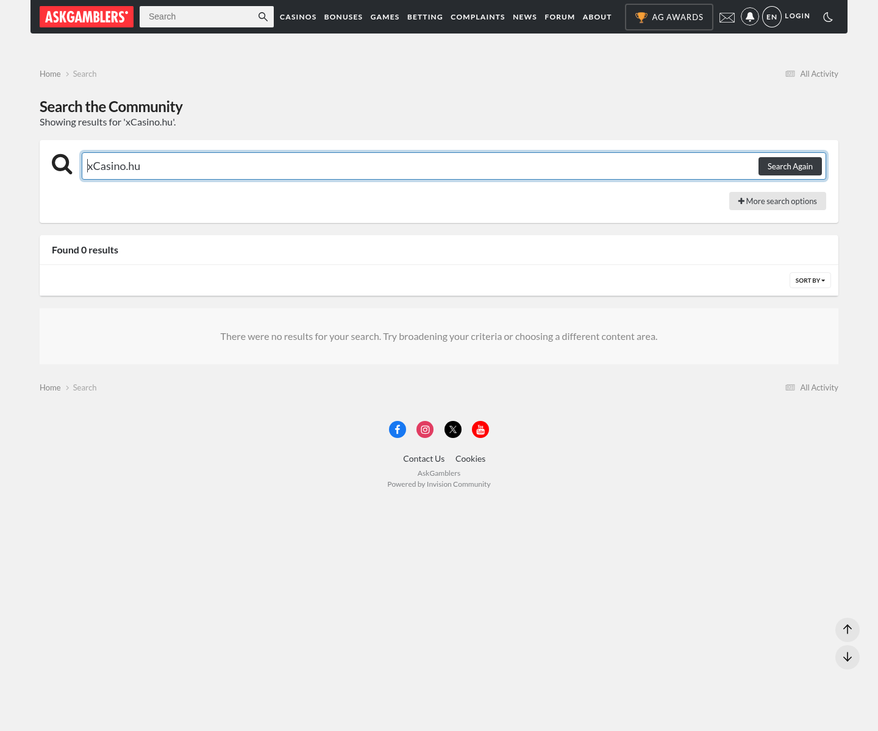Image resolution: width=878 pixels, height=731 pixels.
Task: Open the Sort By dropdown
Action: point(810,280)
